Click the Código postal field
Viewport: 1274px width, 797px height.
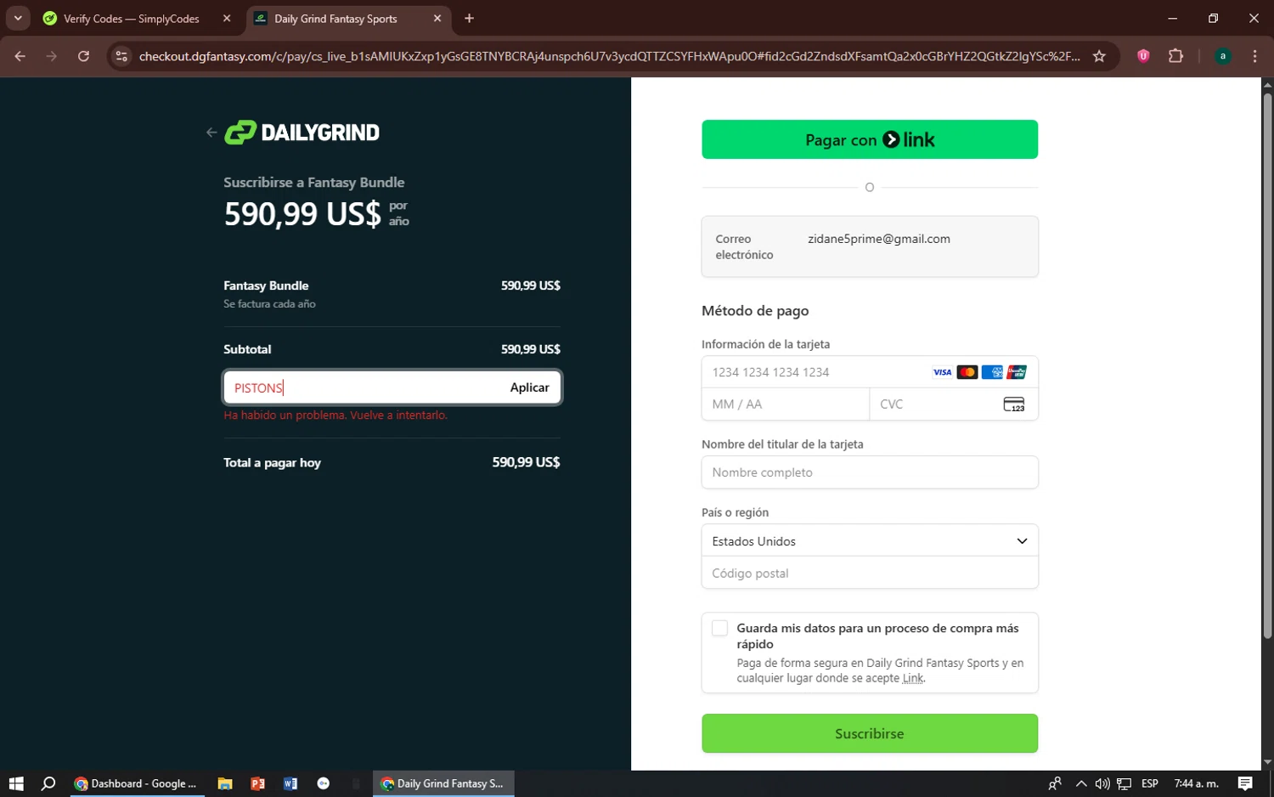869,573
